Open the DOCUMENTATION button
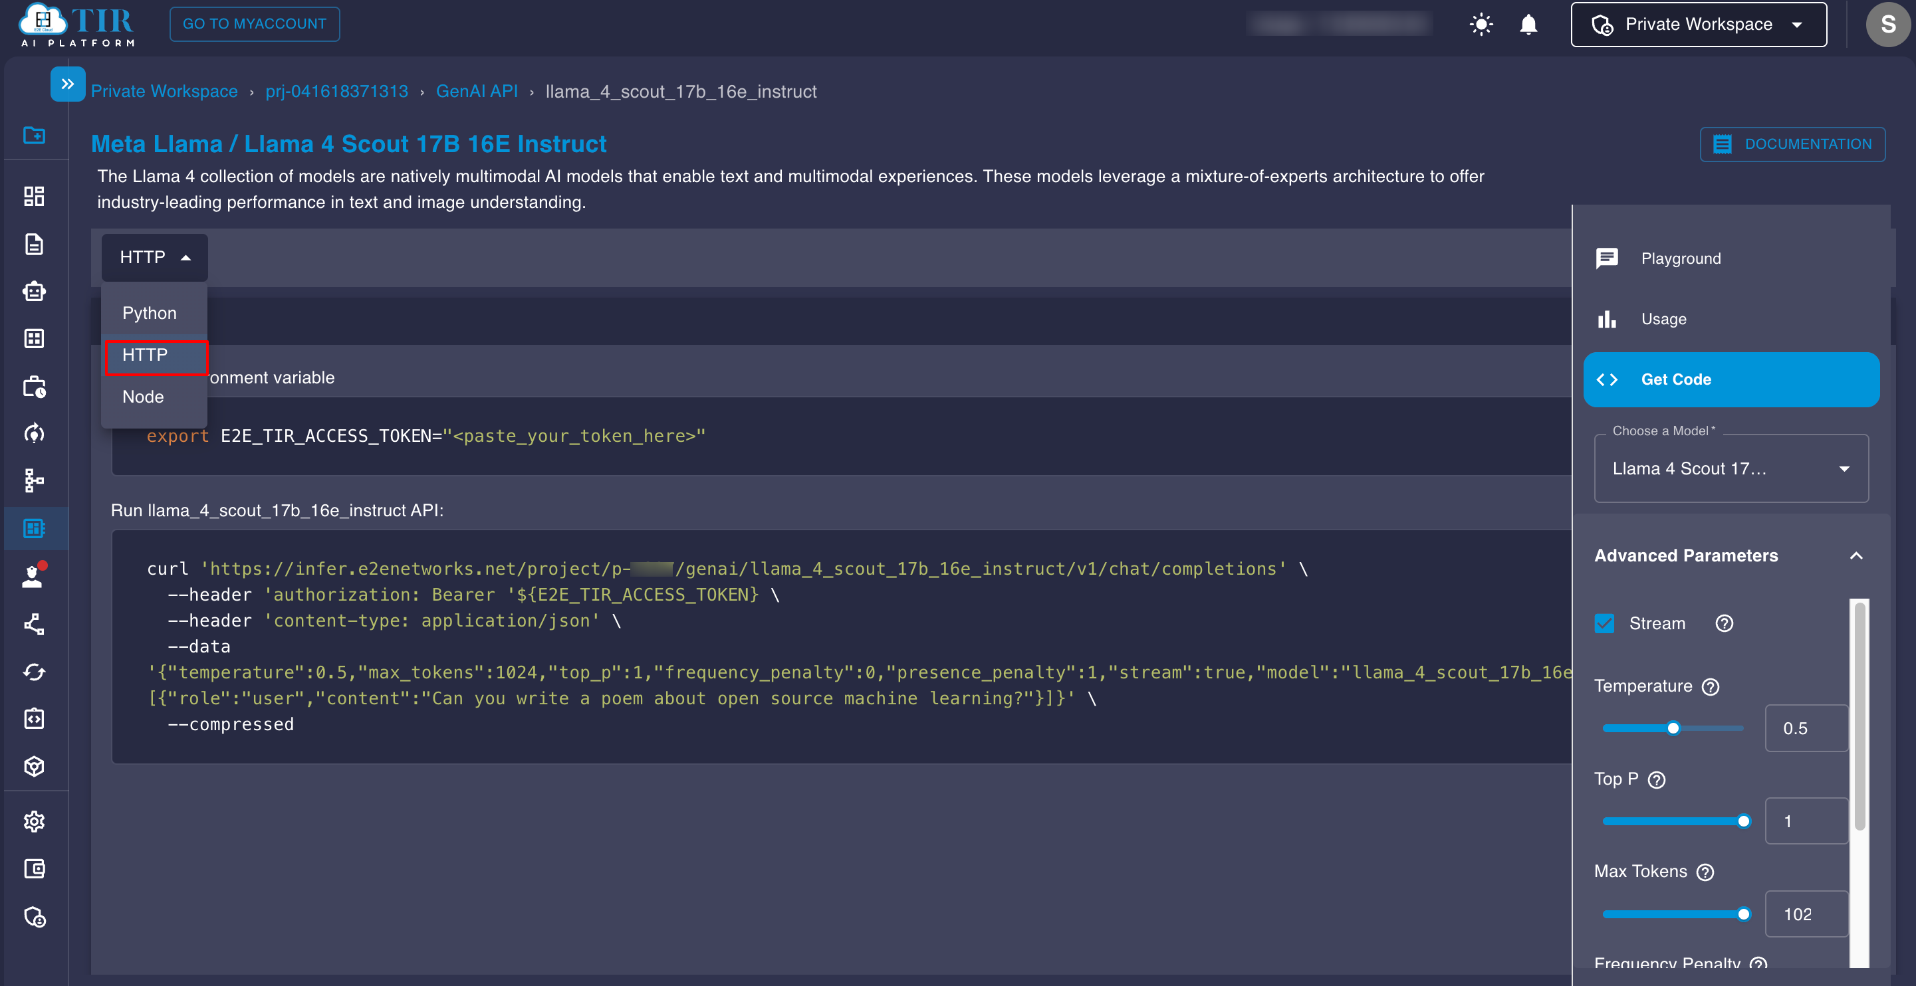The image size is (1916, 986). pyautogui.click(x=1792, y=144)
